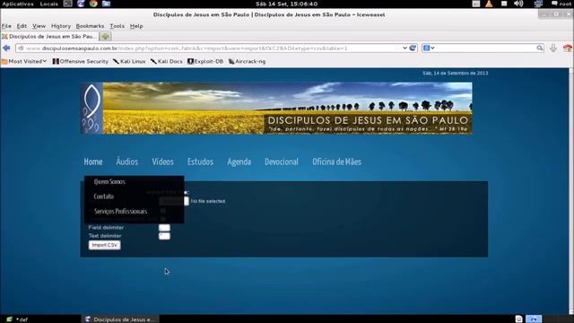Open the search engine selector dropdown

click(429, 48)
